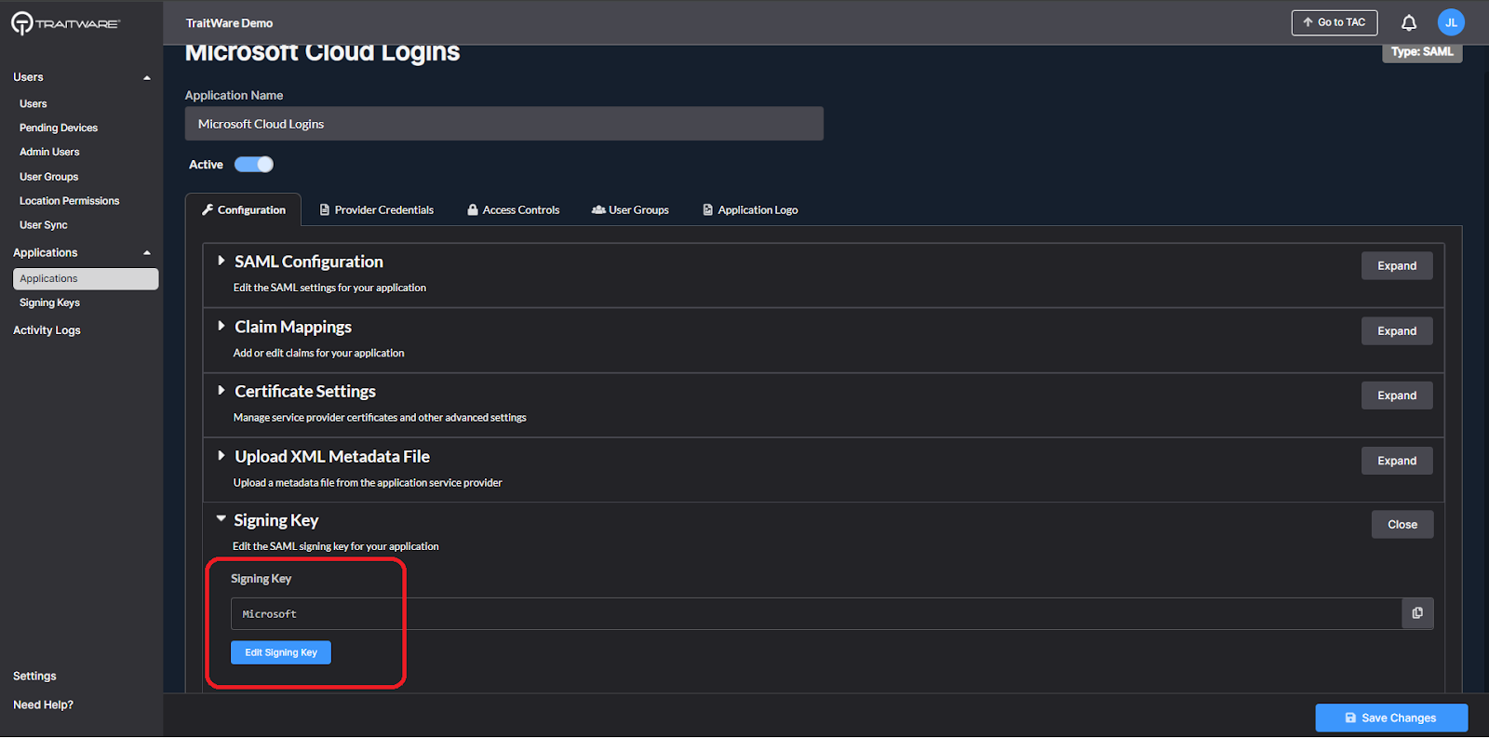This screenshot has width=1489, height=738.
Task: Open the Application Logo tab
Action: tap(750, 209)
